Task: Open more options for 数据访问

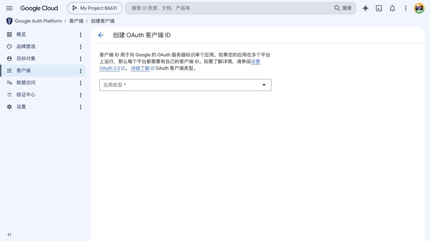Action: point(81,83)
